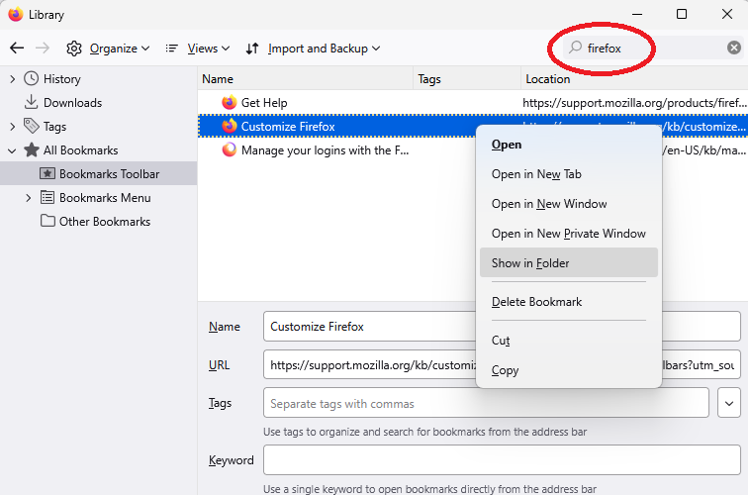748x495 pixels.
Task: Select the Other Bookmarks folder
Action: click(x=105, y=222)
